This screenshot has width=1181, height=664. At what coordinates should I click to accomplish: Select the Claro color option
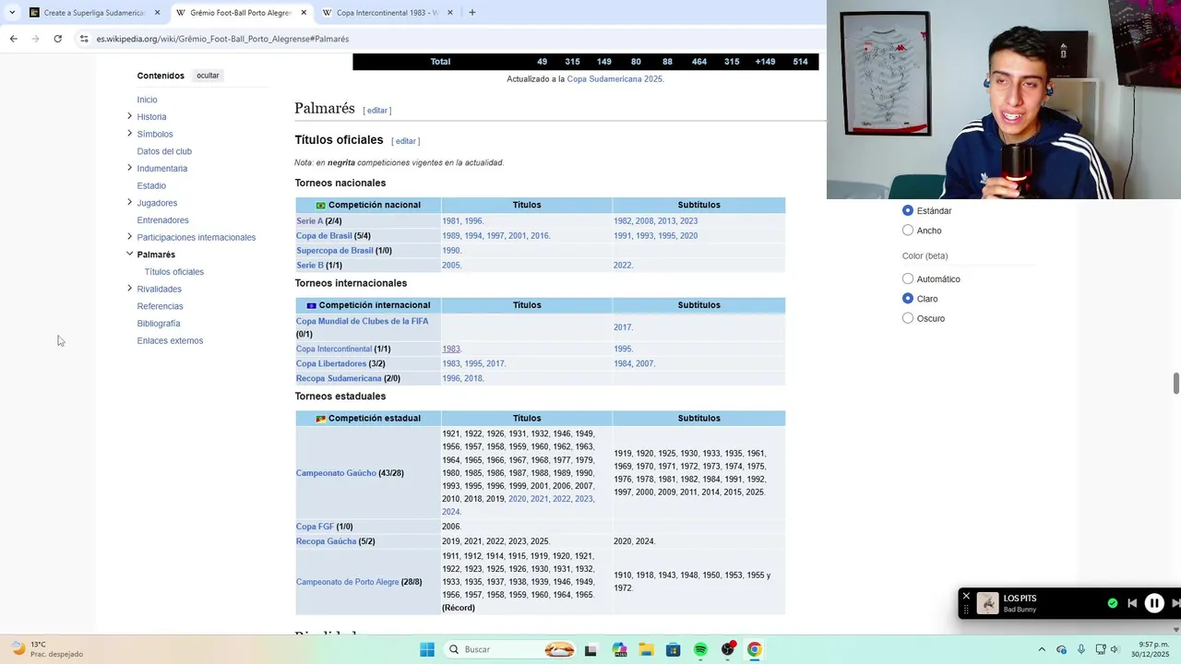(908, 299)
